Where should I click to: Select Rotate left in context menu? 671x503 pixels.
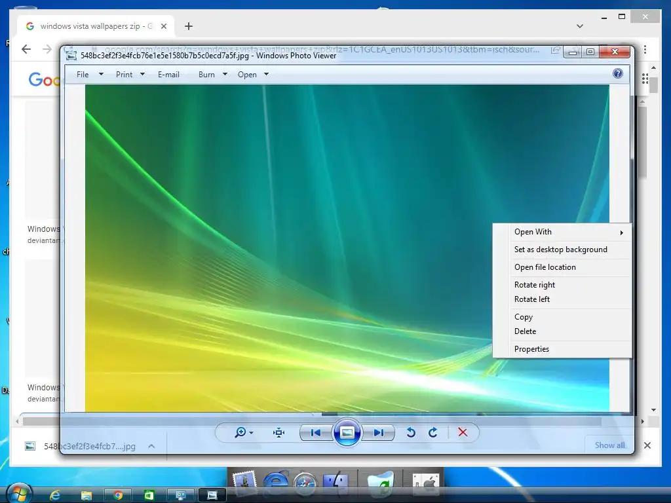tap(562, 299)
